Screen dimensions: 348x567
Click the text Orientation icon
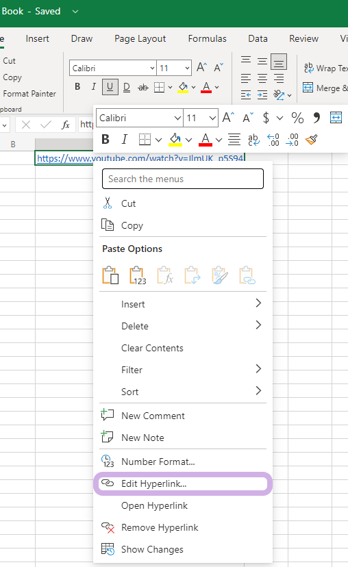click(x=279, y=95)
